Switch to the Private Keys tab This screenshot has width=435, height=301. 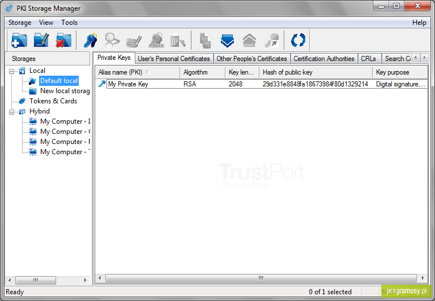coord(114,58)
